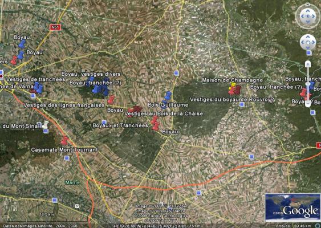The width and height of the screenshot is (321, 228).
Task: Open the Vestiges des lignes françaises placemark
Action: 64,105
